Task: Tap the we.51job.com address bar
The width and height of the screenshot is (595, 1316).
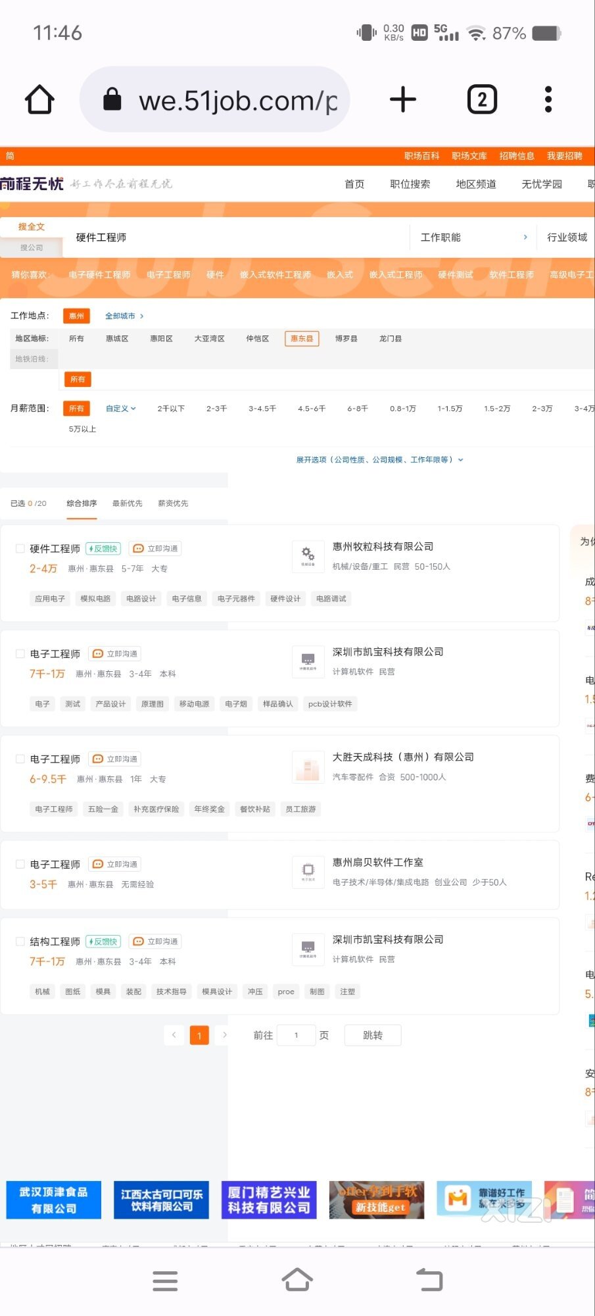Action: pos(215,100)
